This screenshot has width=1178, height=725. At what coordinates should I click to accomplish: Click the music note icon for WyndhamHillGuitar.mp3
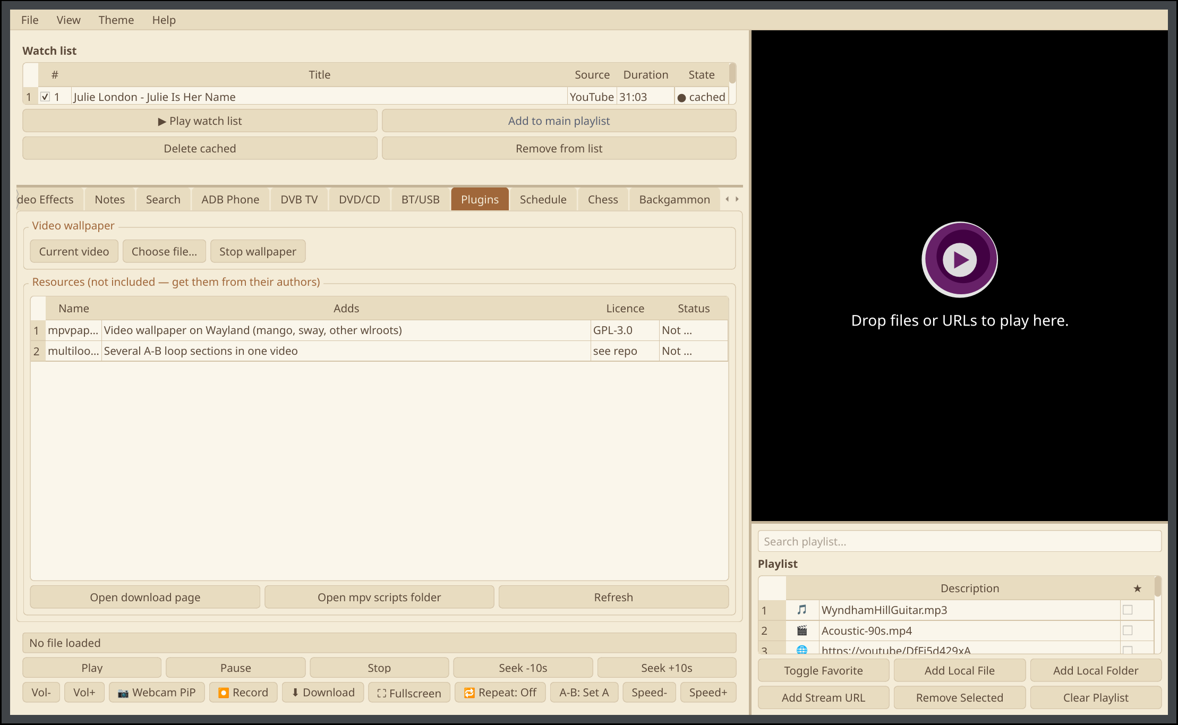point(802,610)
